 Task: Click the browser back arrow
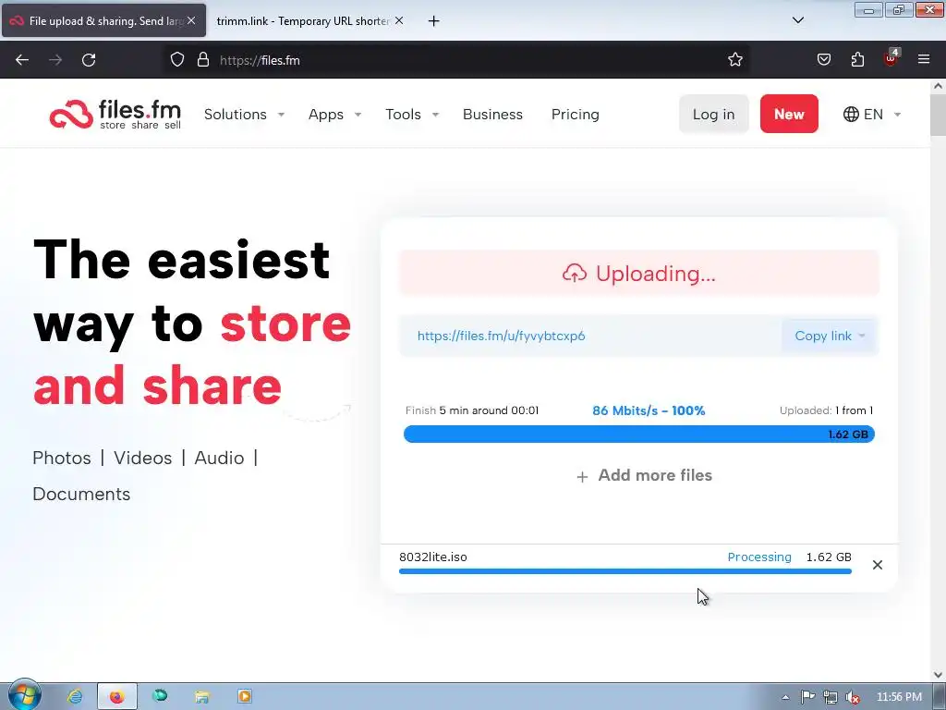22,60
